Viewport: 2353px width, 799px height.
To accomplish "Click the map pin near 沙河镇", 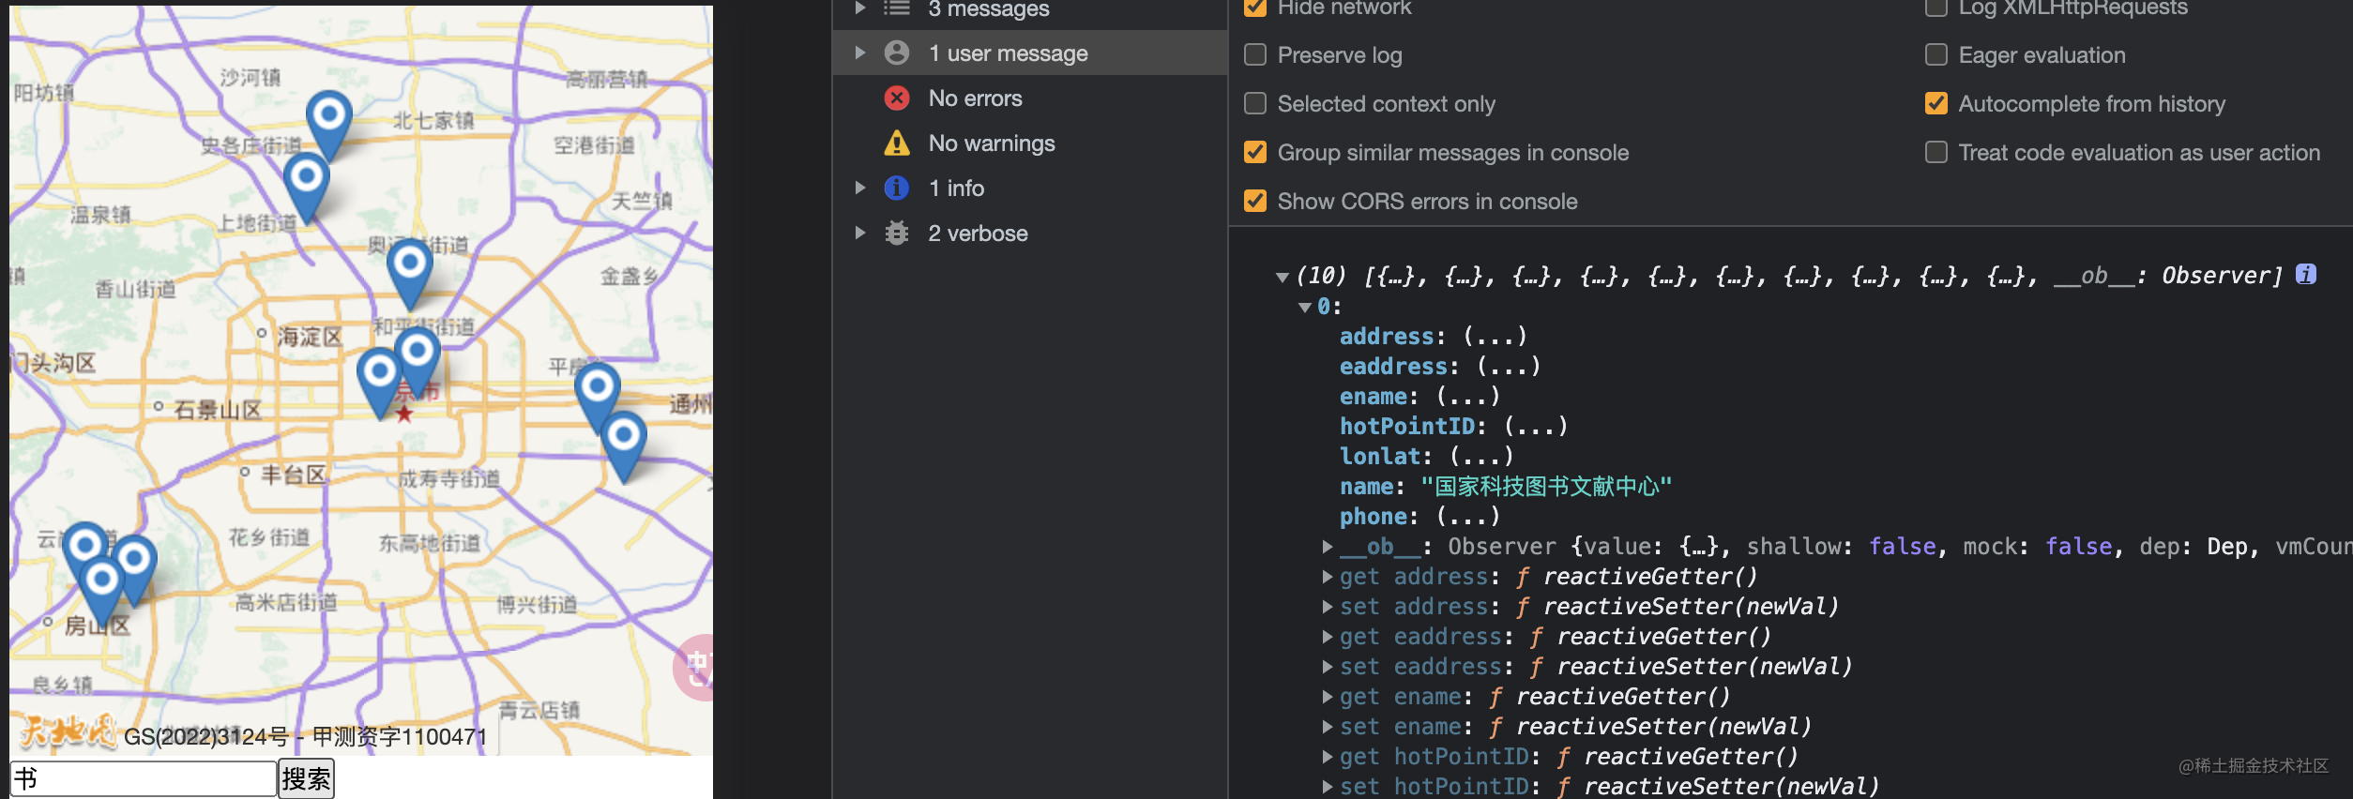I will coord(328,118).
